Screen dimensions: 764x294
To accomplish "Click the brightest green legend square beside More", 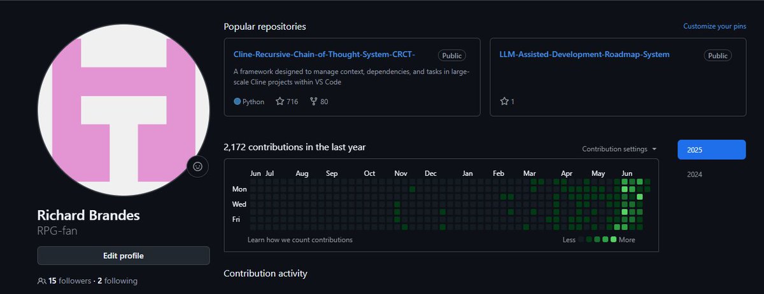I will point(614,239).
